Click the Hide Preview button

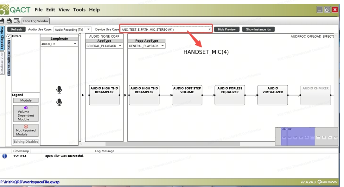pos(226,29)
